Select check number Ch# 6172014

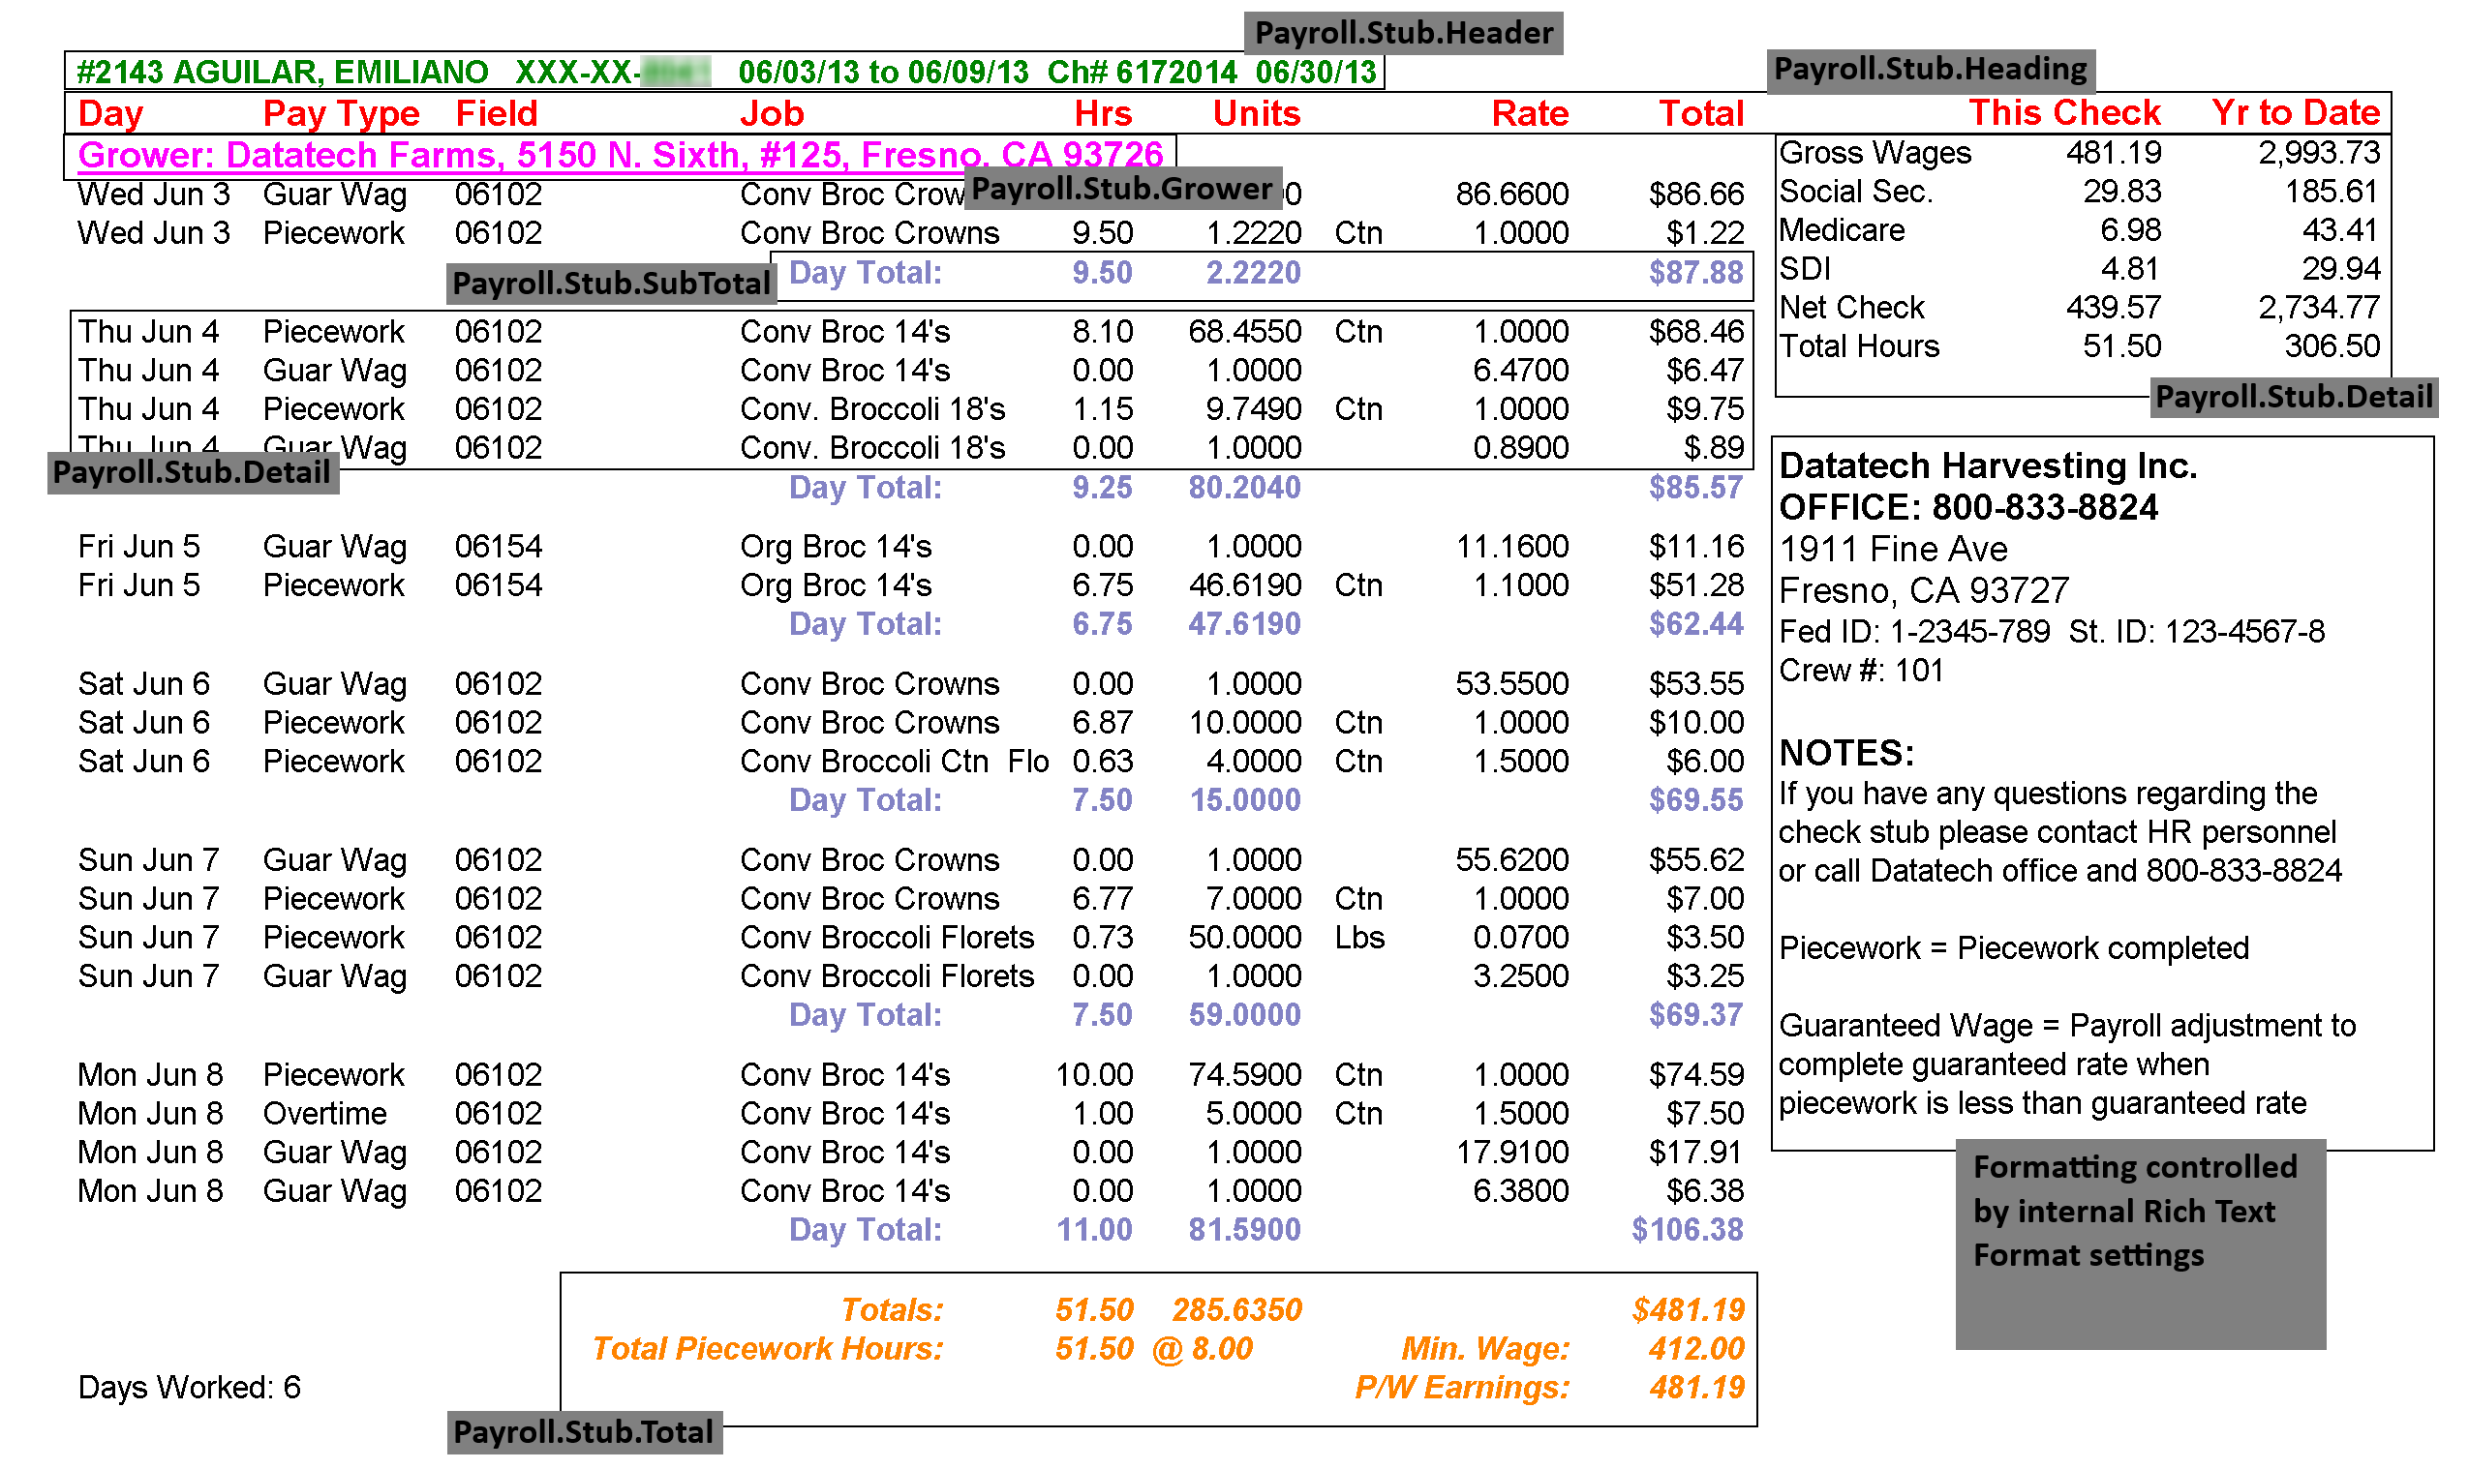coord(1142,73)
